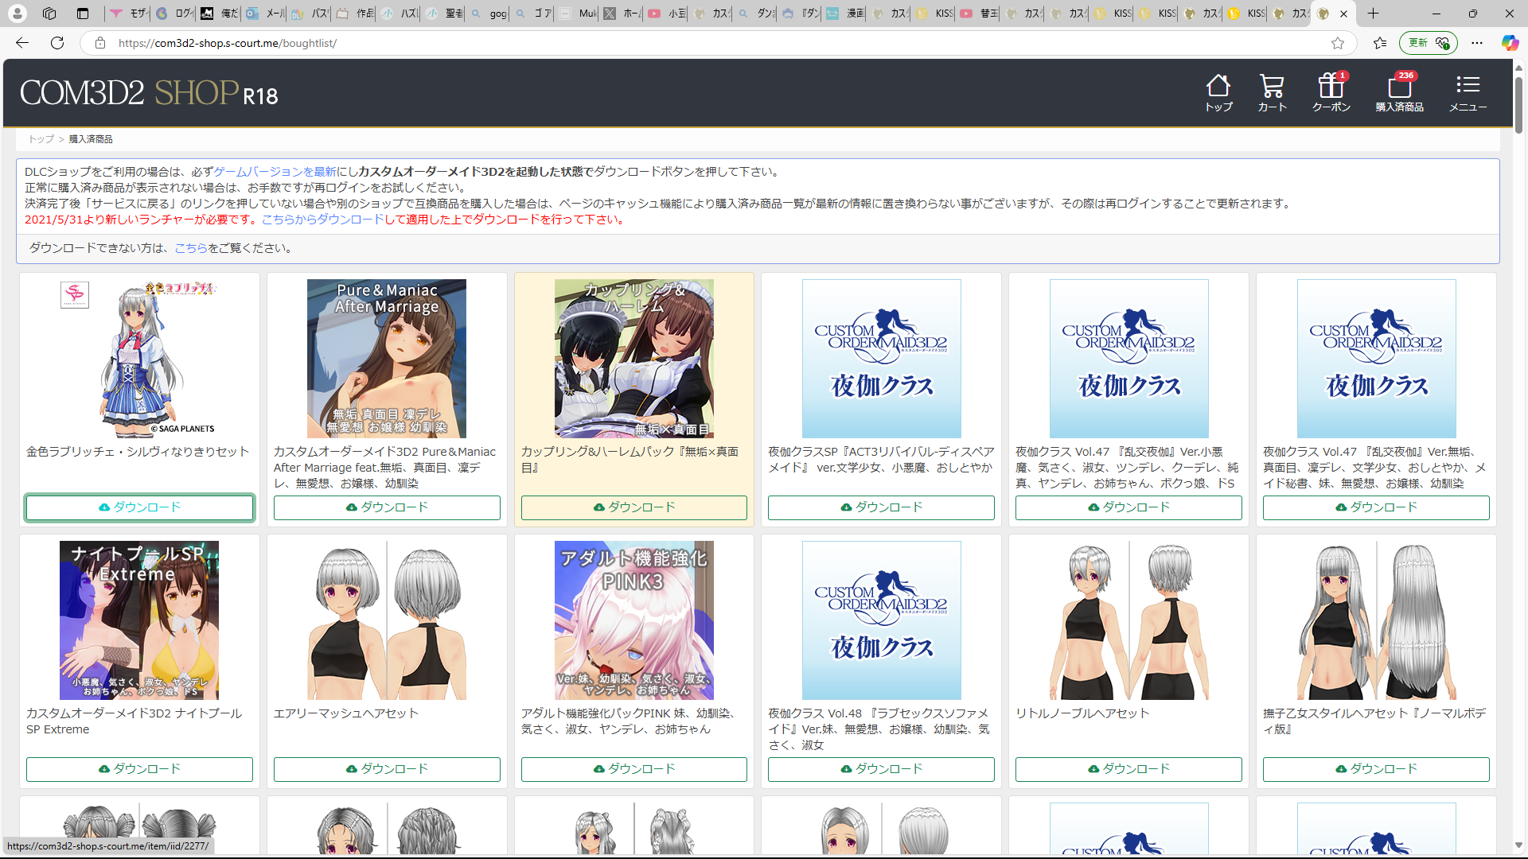Open the トップ home icon

1218,92
